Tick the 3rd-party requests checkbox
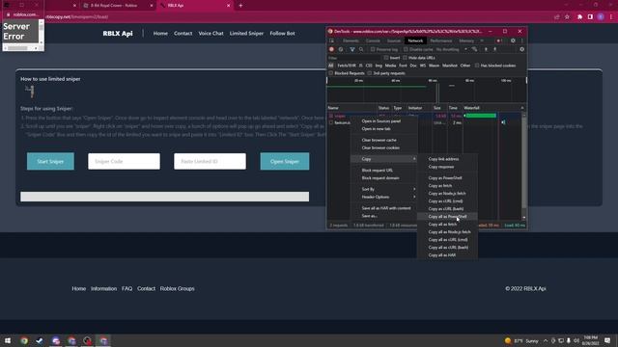This screenshot has height=347, width=618. click(369, 73)
